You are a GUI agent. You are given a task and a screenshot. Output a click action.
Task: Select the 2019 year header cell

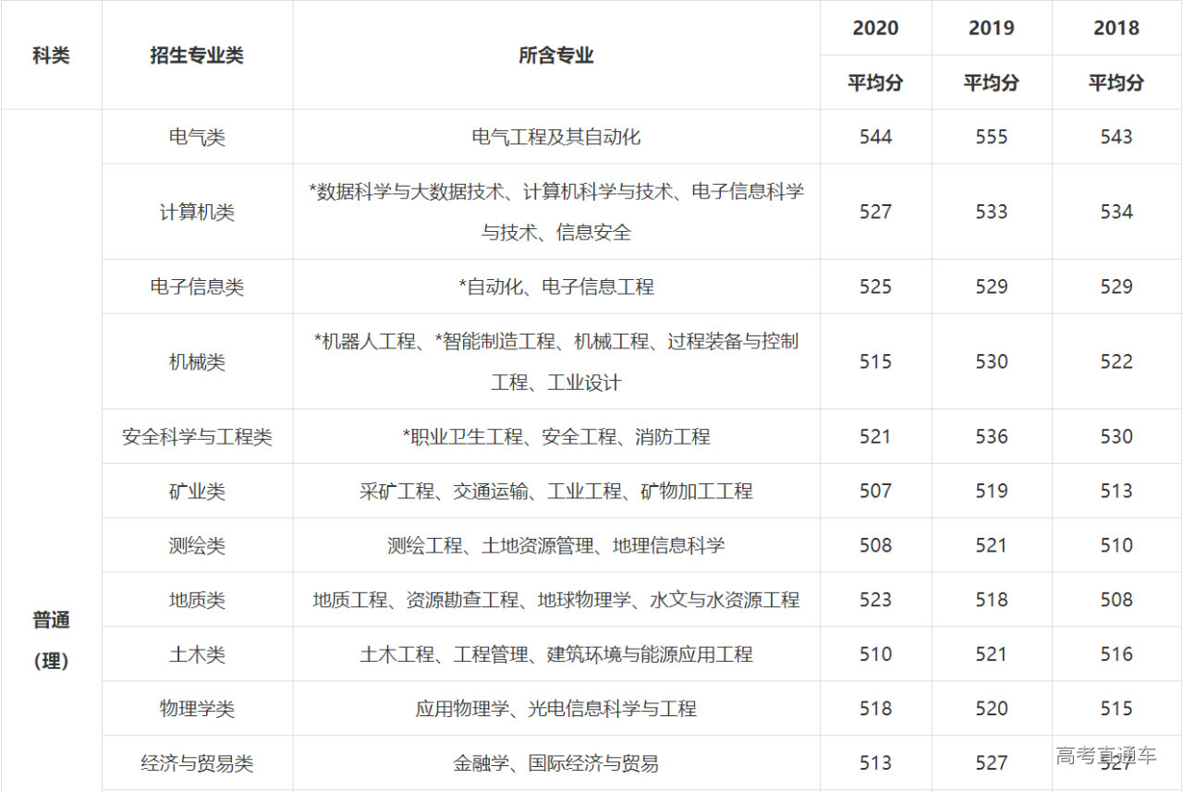click(991, 28)
